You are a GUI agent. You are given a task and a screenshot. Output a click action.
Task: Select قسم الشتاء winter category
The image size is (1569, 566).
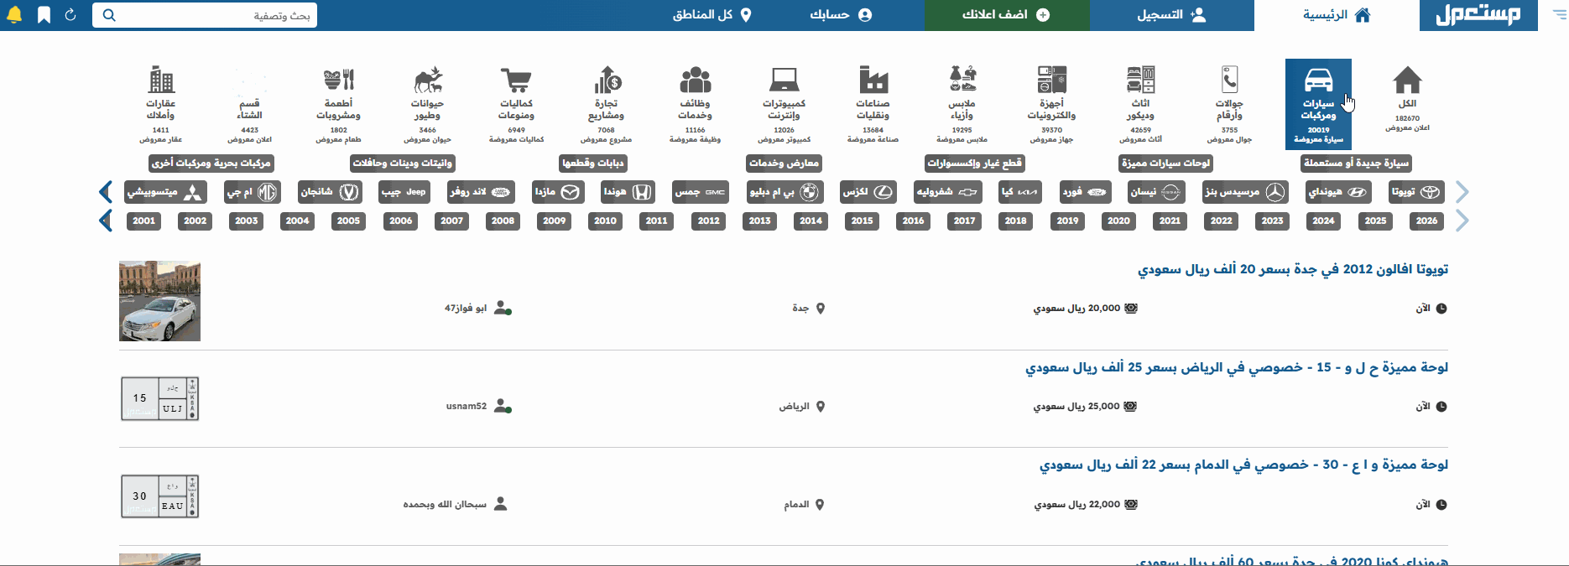(249, 104)
